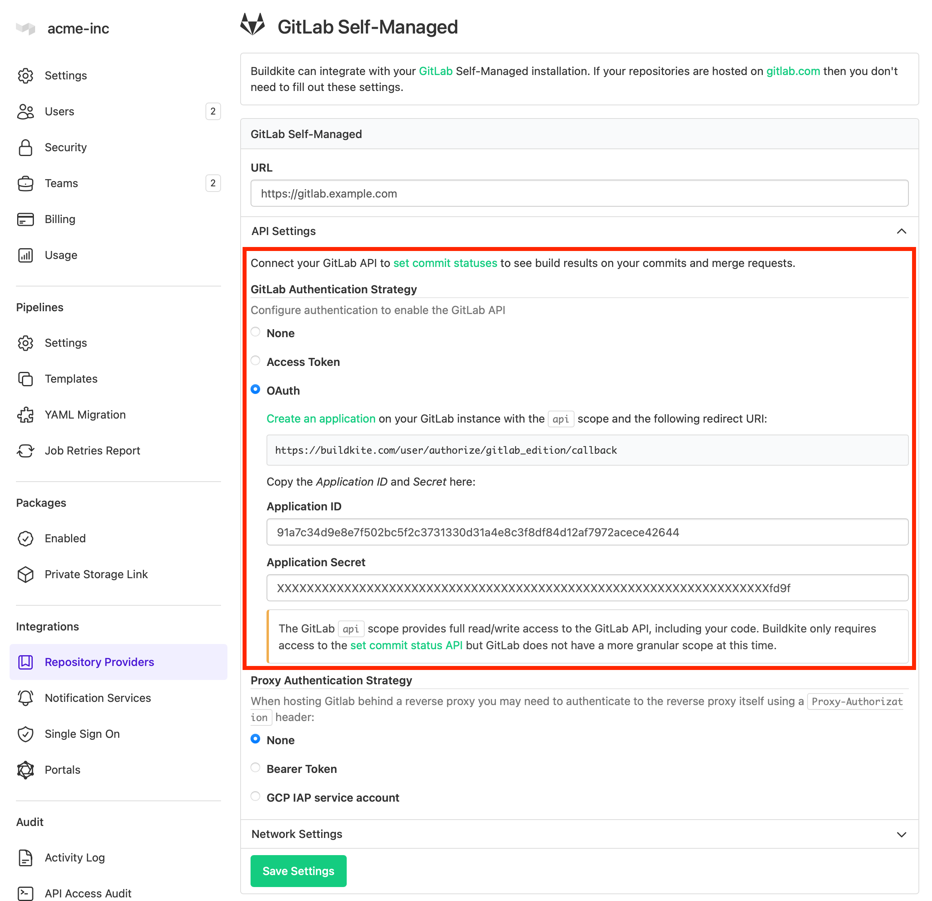Viewport: 932px width, 901px height.
Task: Open the Billing section
Action: 60,219
